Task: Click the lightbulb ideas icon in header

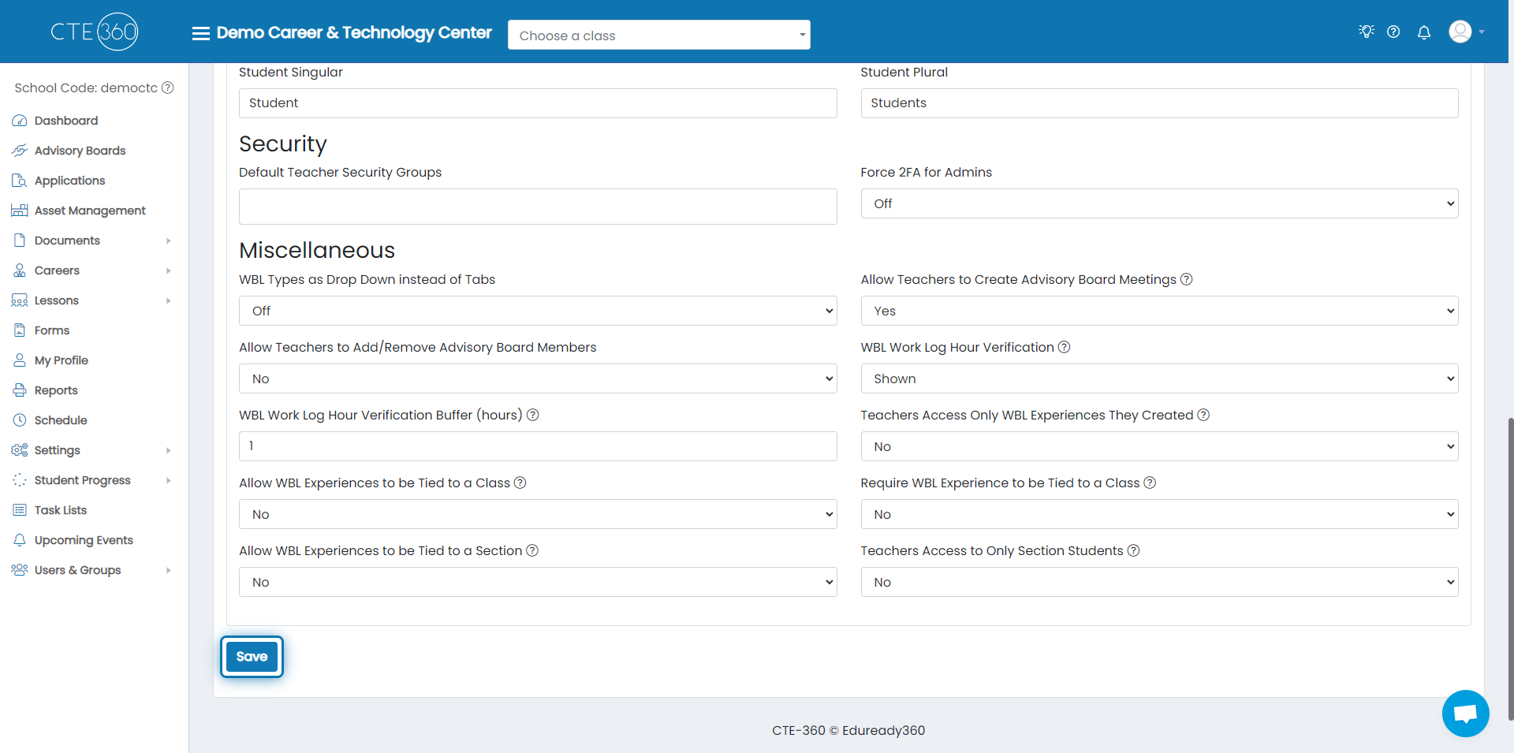Action: [1367, 32]
